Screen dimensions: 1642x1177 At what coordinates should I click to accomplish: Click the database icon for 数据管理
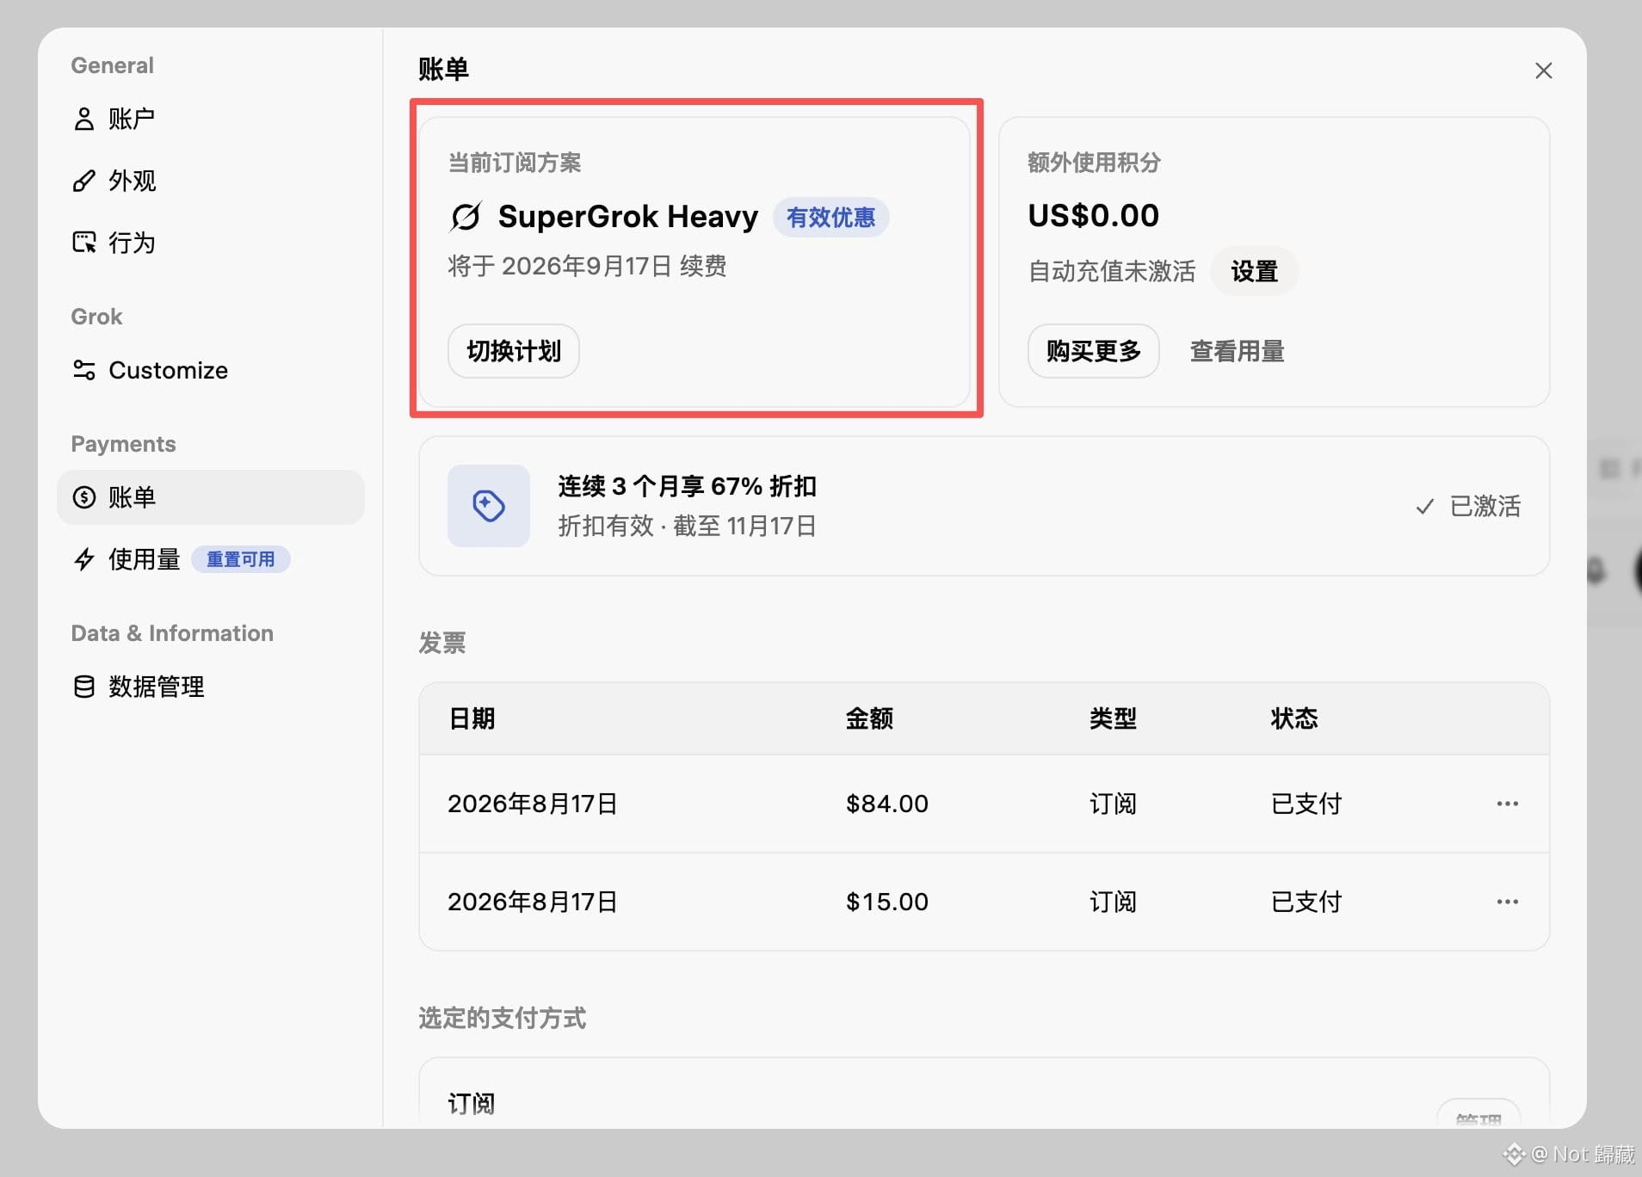tap(83, 687)
